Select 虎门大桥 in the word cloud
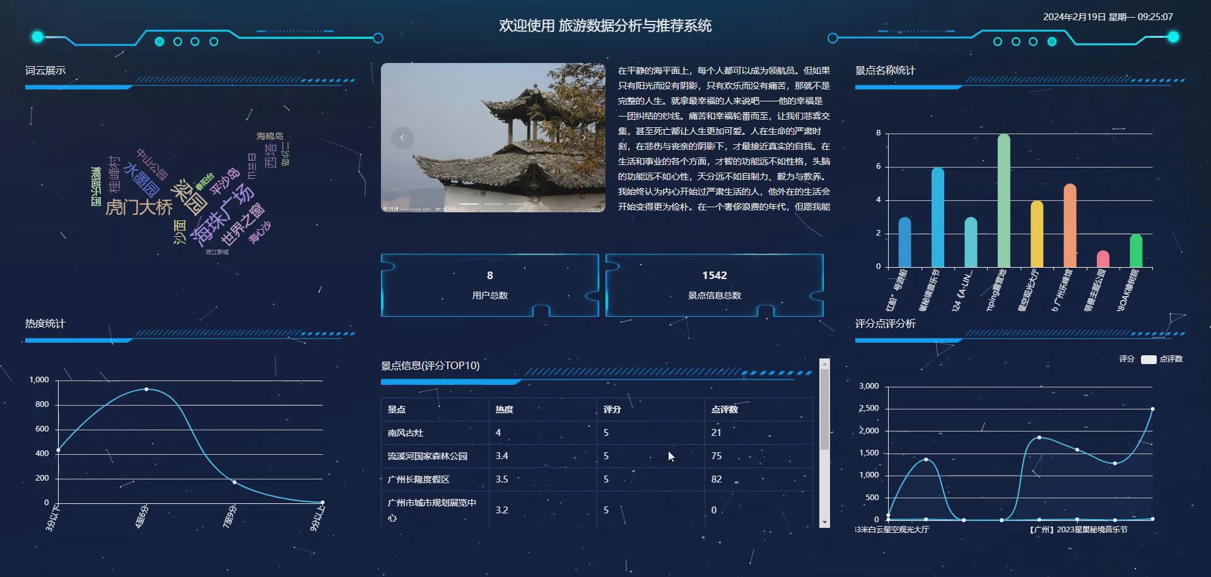 click(x=139, y=206)
